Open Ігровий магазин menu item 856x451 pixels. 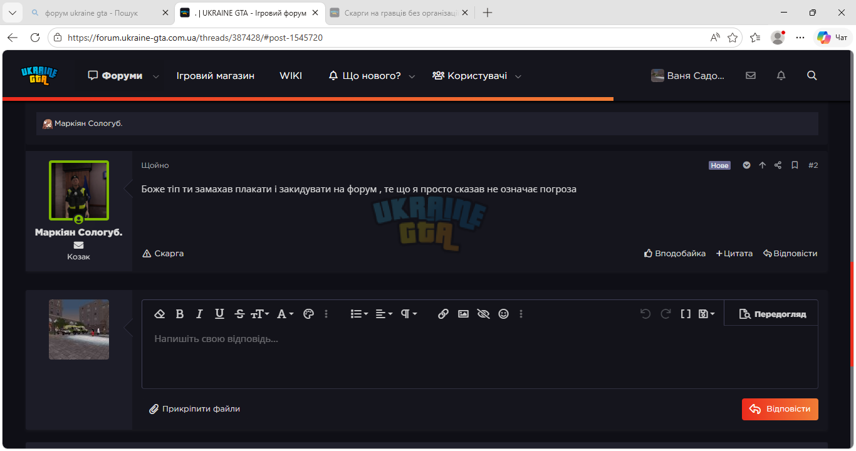[x=216, y=76]
